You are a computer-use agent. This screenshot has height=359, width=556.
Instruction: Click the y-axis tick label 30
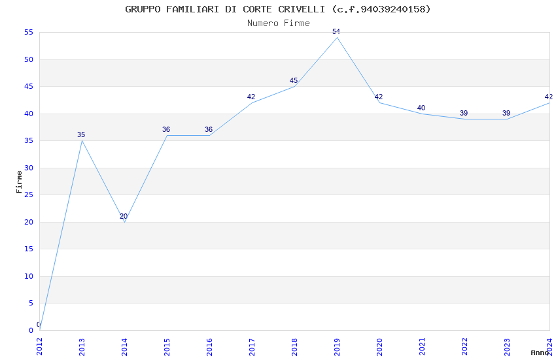tap(29, 168)
